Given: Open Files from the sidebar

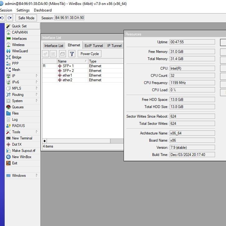Looking at the screenshot, I should [15, 113].
